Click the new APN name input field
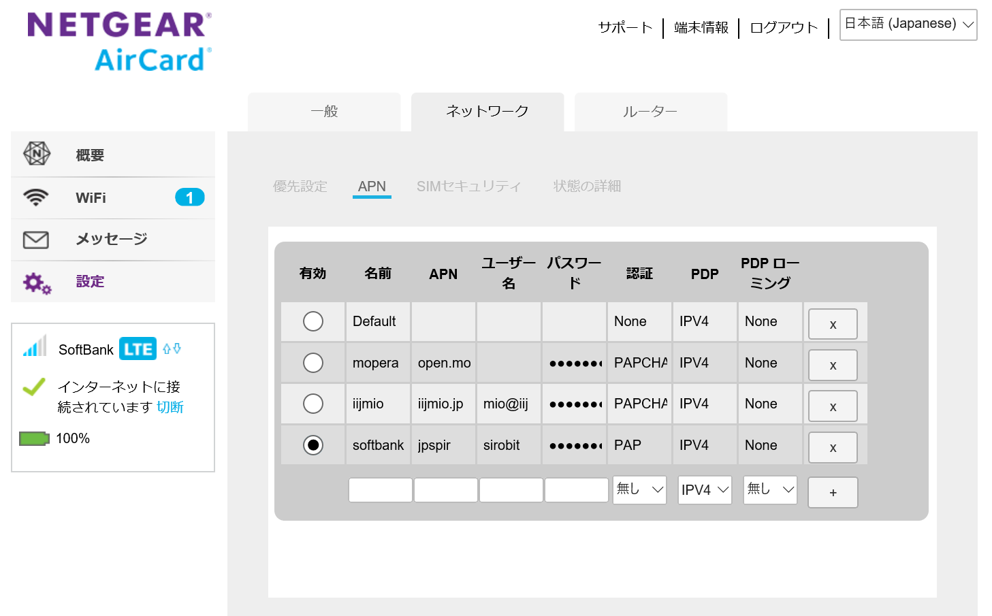 [x=380, y=490]
